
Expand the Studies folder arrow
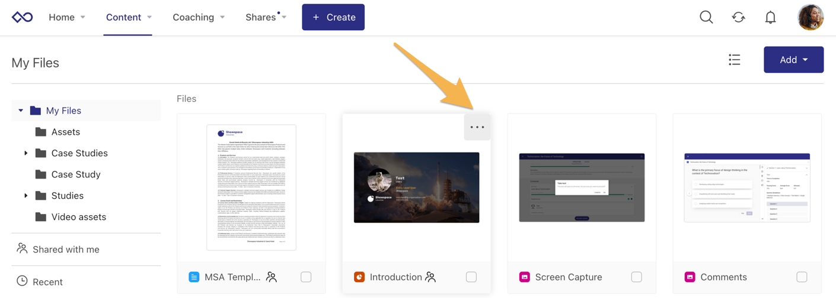26,196
